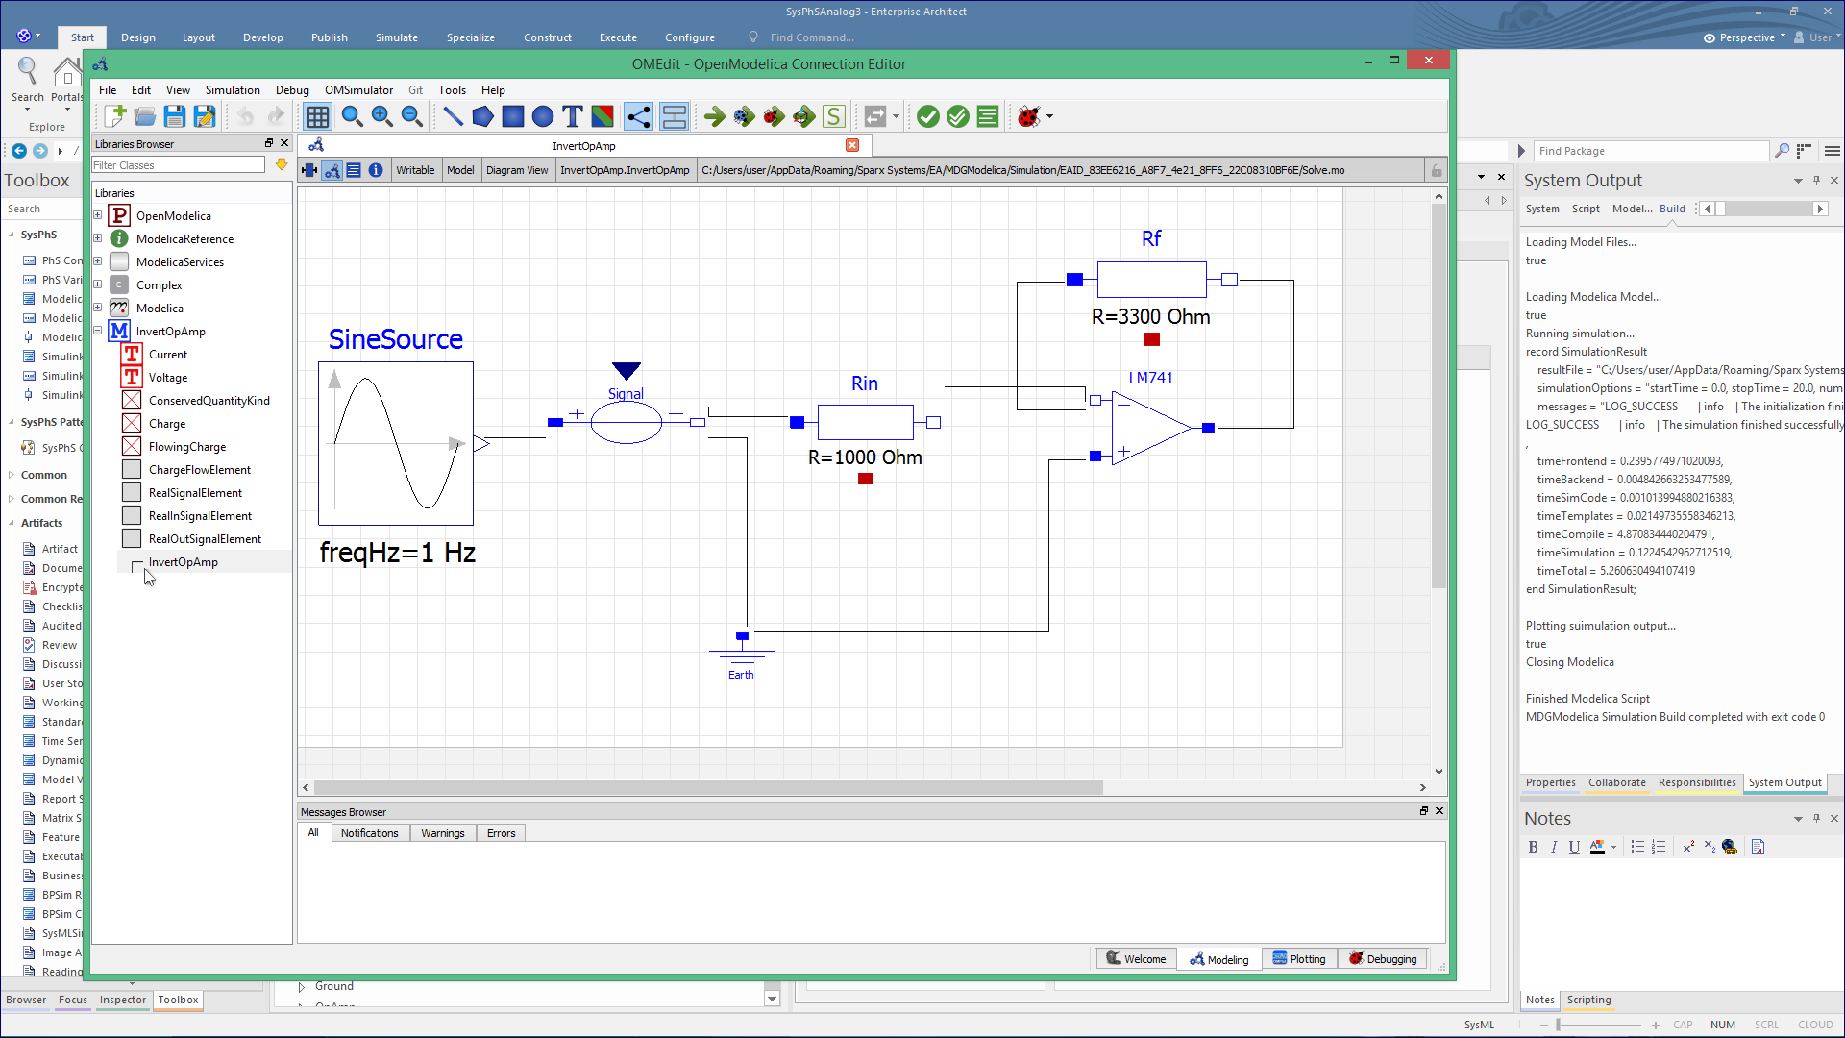
Task: Select the Polygon shape tool
Action: pos(482,116)
